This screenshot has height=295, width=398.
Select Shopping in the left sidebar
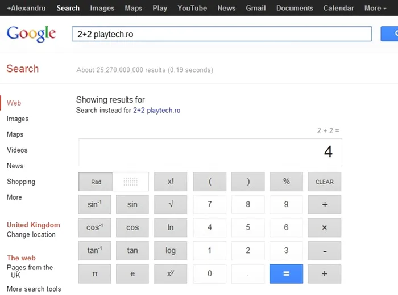pos(21,182)
